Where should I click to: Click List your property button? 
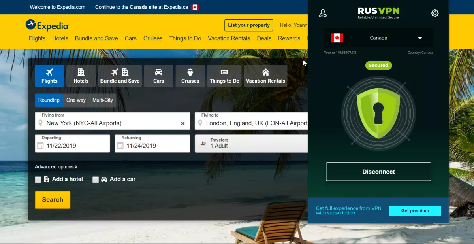coord(249,25)
